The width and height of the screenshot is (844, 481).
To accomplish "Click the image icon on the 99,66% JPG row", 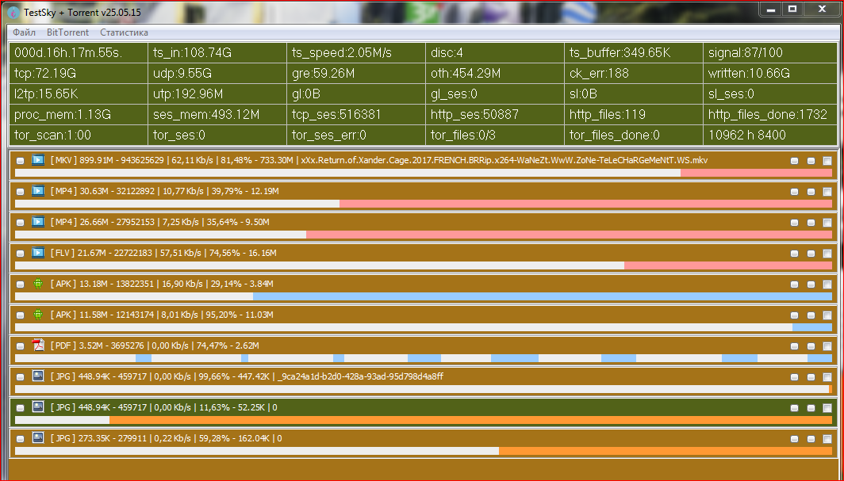I will 37,376.
